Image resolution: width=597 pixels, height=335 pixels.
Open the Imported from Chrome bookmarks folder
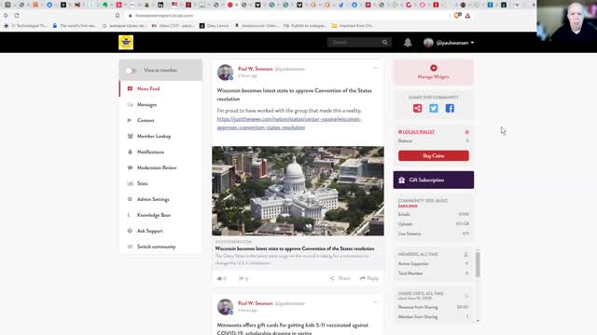353,26
